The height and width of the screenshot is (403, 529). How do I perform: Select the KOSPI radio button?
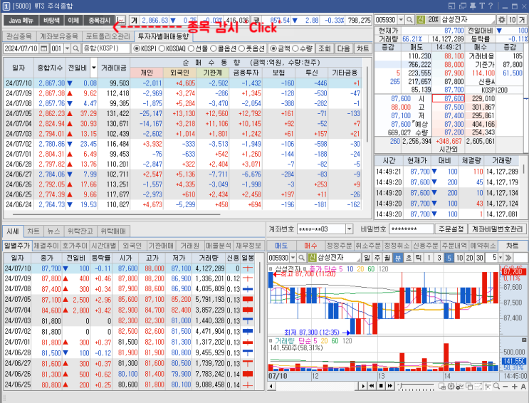click(137, 48)
